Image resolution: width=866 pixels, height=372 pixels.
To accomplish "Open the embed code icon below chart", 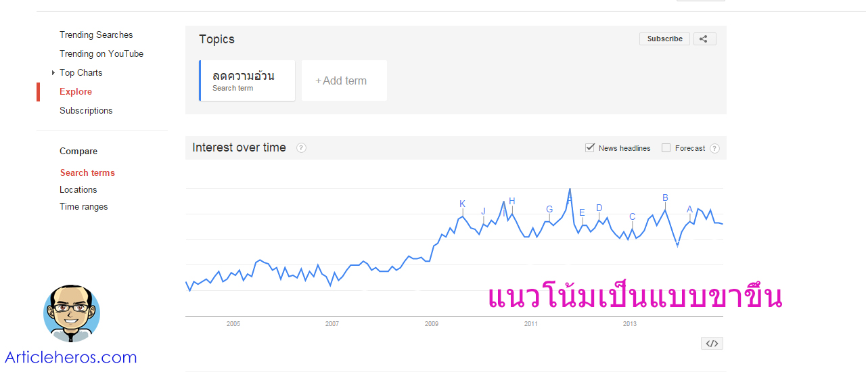I will 712,344.
